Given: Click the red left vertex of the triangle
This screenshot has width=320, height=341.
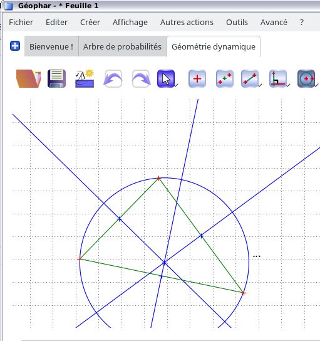Looking at the screenshot, I should [x=80, y=259].
